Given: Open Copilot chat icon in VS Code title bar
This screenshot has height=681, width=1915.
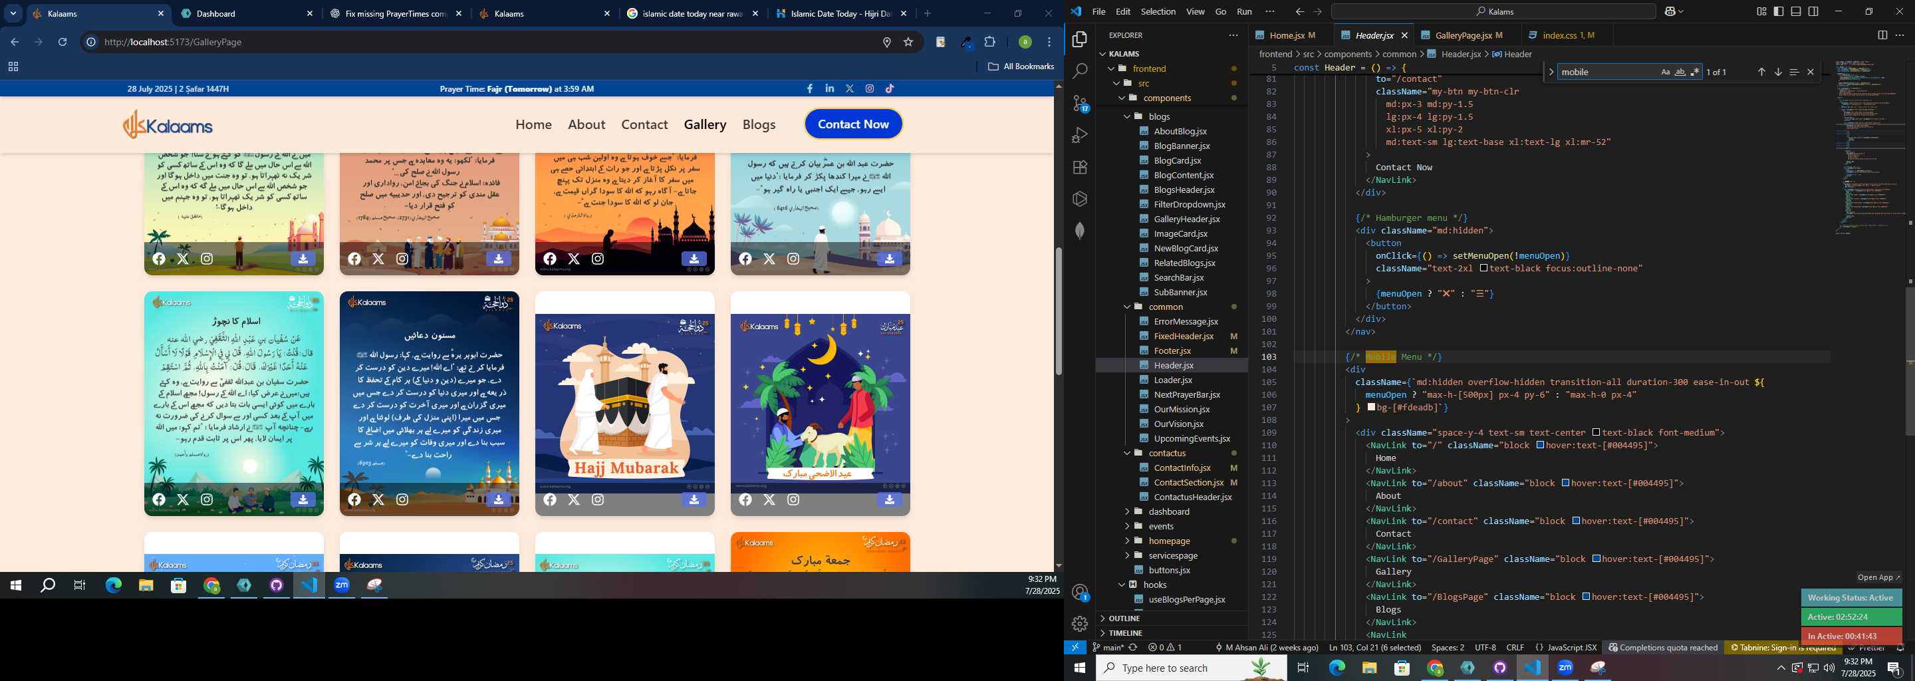Looking at the screenshot, I should pyautogui.click(x=1671, y=12).
